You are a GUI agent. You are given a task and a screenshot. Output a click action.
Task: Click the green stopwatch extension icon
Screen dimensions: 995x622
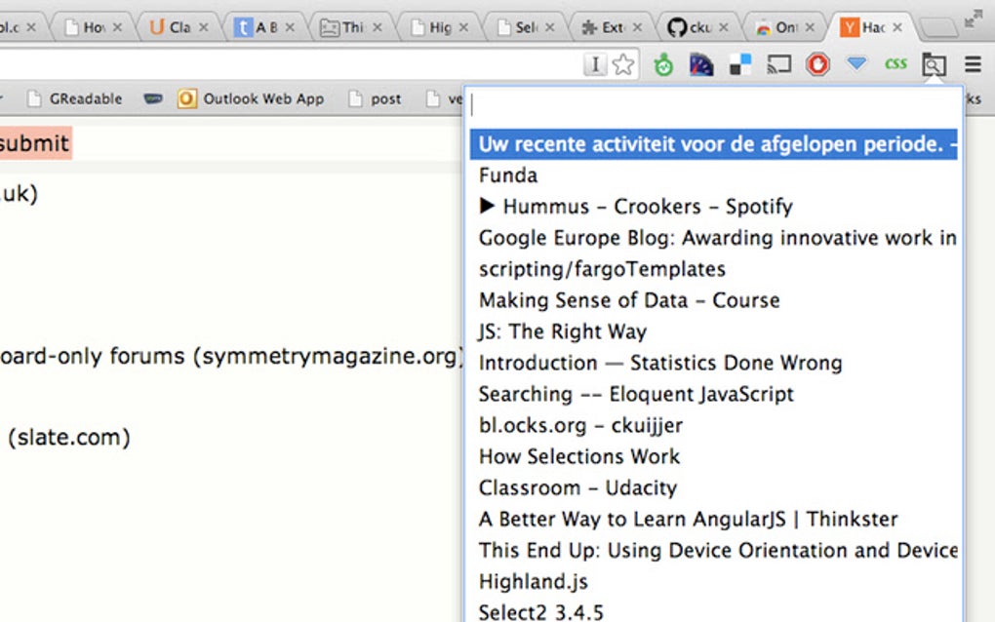(663, 65)
